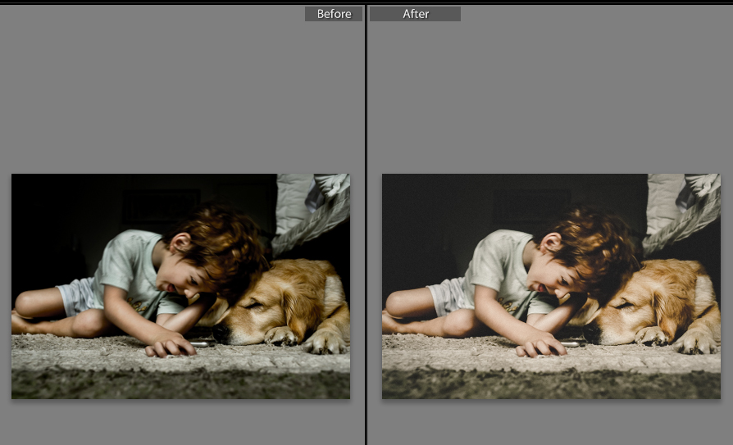Click the dog's front paw in the After photo
This screenshot has height=445, width=733.
coord(653,335)
